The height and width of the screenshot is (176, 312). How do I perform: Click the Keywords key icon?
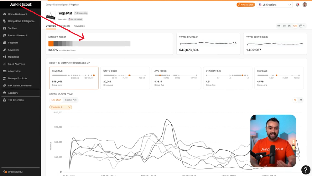[x=5, y=50]
